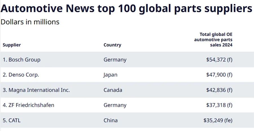Click the $35,249 (fe) sales value
Screen dimensions: 254x131
click(218, 120)
